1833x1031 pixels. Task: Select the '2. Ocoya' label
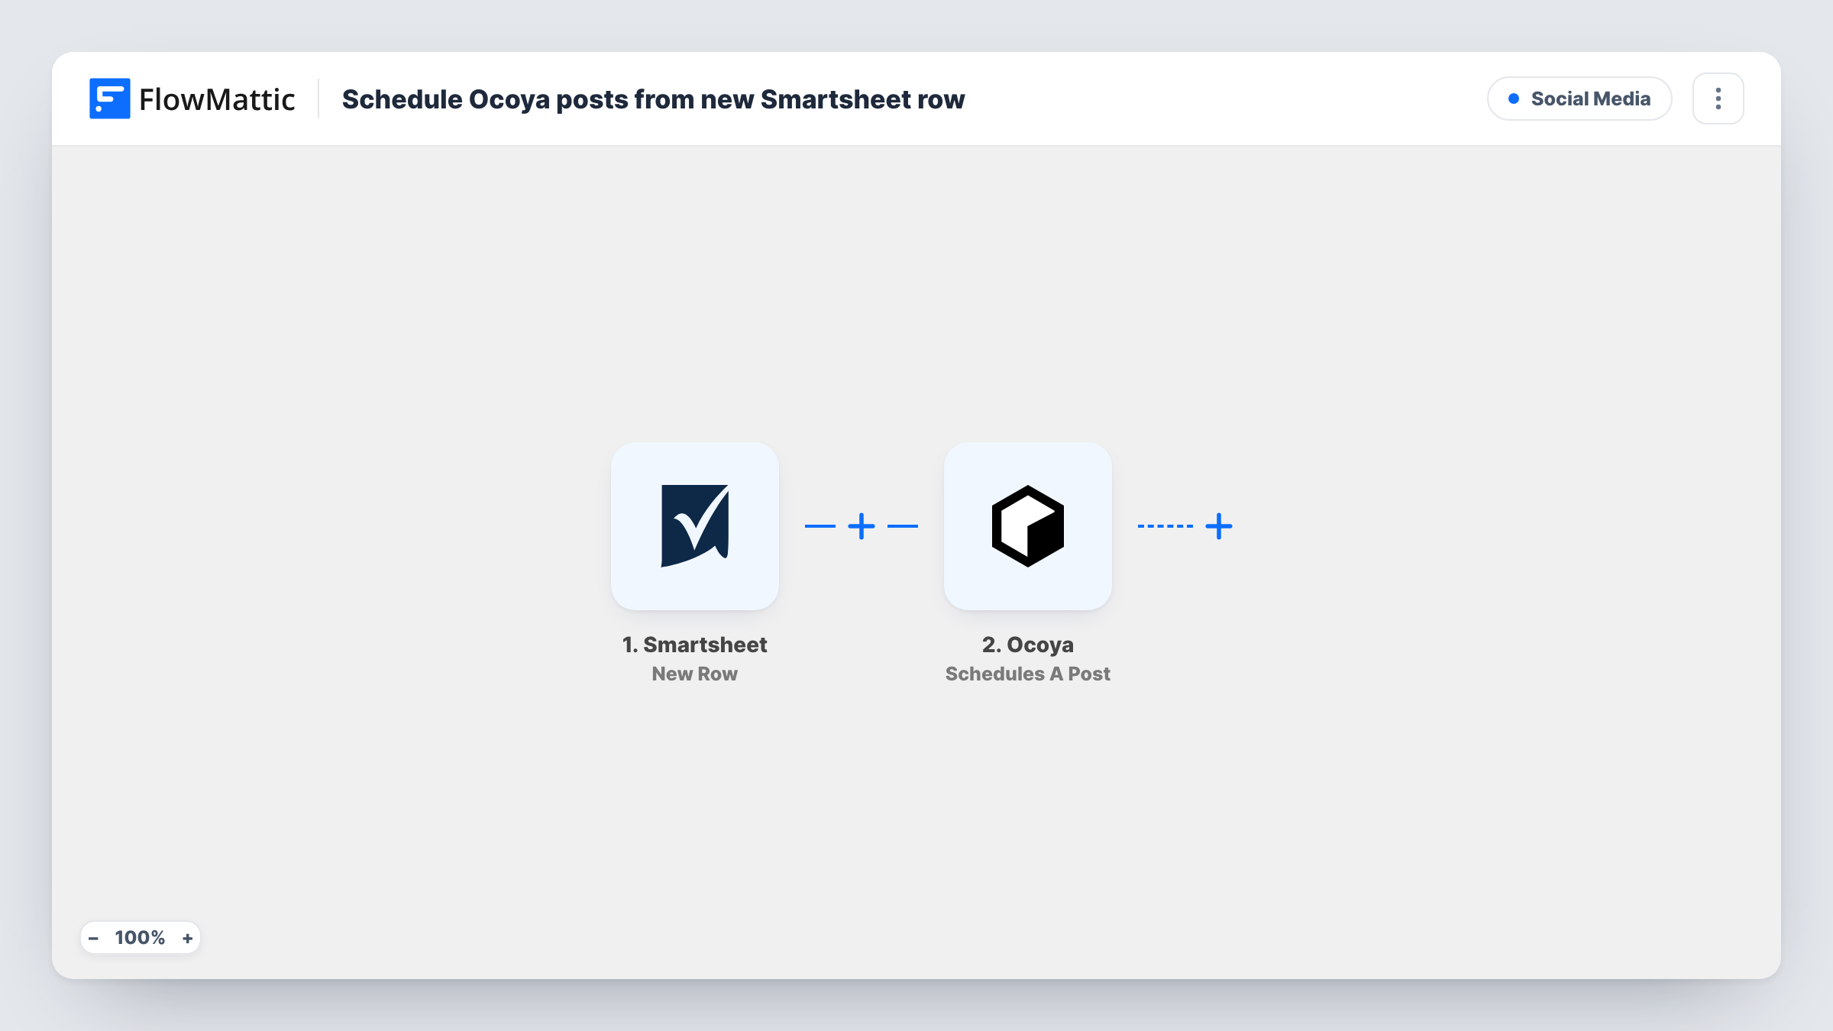tap(1027, 645)
